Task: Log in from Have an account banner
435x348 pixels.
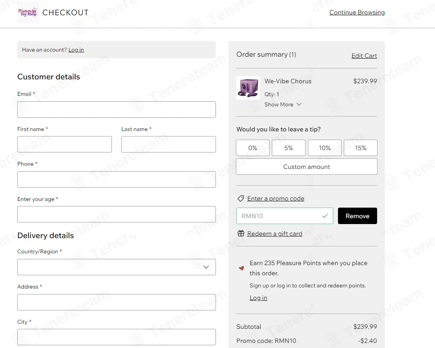Action: [x=76, y=50]
